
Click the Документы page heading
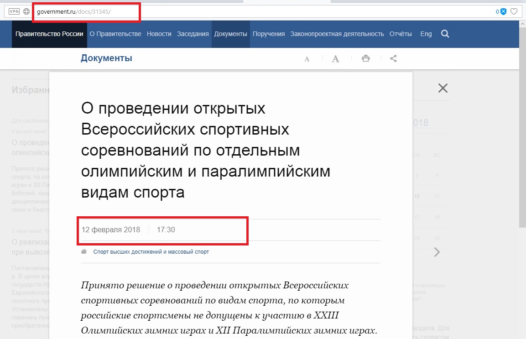(x=106, y=58)
